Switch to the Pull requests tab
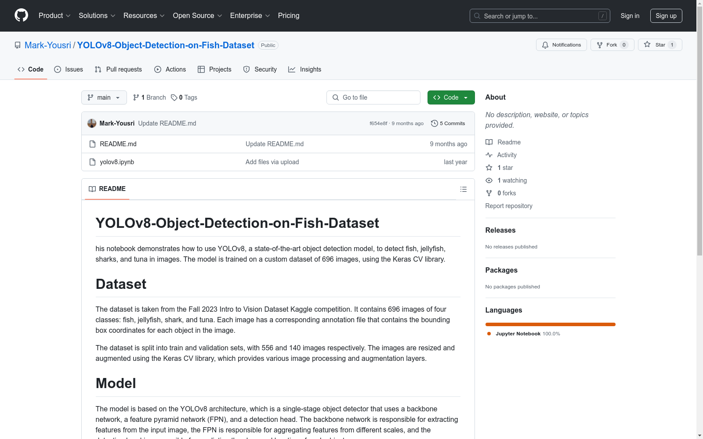The height and width of the screenshot is (439, 703). point(118,69)
